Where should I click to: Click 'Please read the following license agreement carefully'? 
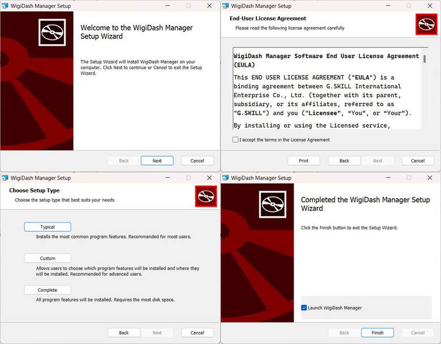tap(289, 28)
